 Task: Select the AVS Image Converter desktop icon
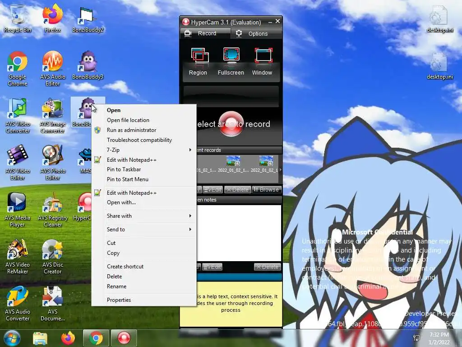[x=52, y=116]
